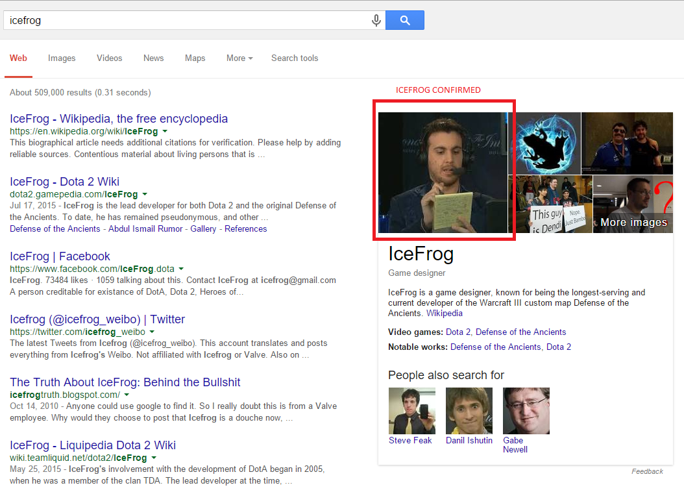The image size is (684, 494).
Task: Switch to the Images tab
Action: (62, 58)
